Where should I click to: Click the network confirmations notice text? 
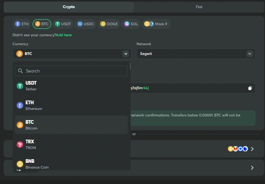[x=185, y=115]
